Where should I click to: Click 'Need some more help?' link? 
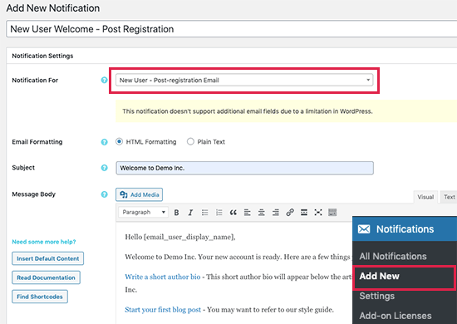click(44, 242)
